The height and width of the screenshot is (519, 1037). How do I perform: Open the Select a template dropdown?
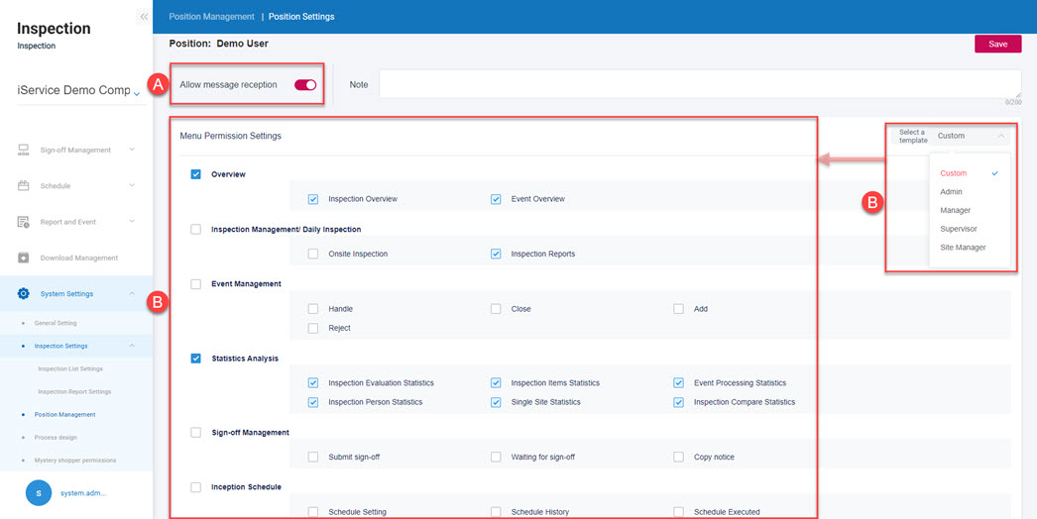(x=972, y=136)
